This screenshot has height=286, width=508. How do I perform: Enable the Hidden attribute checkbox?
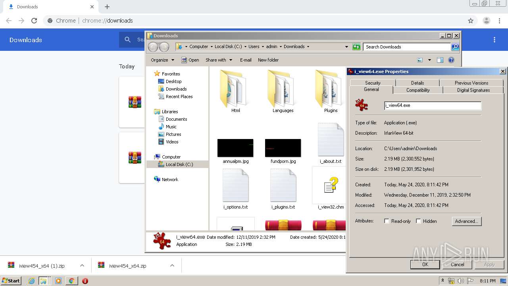418,221
